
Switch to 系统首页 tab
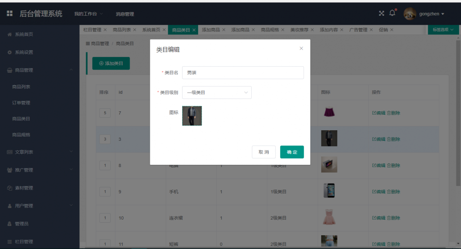click(151, 29)
